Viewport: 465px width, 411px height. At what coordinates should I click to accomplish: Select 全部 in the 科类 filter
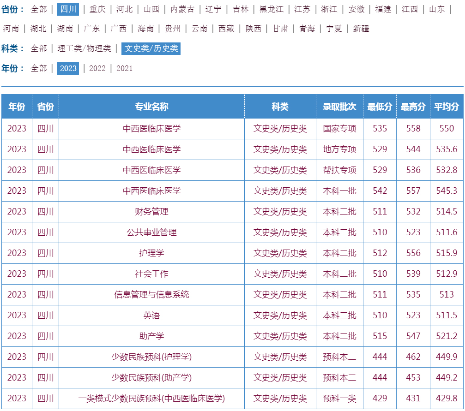pos(39,48)
